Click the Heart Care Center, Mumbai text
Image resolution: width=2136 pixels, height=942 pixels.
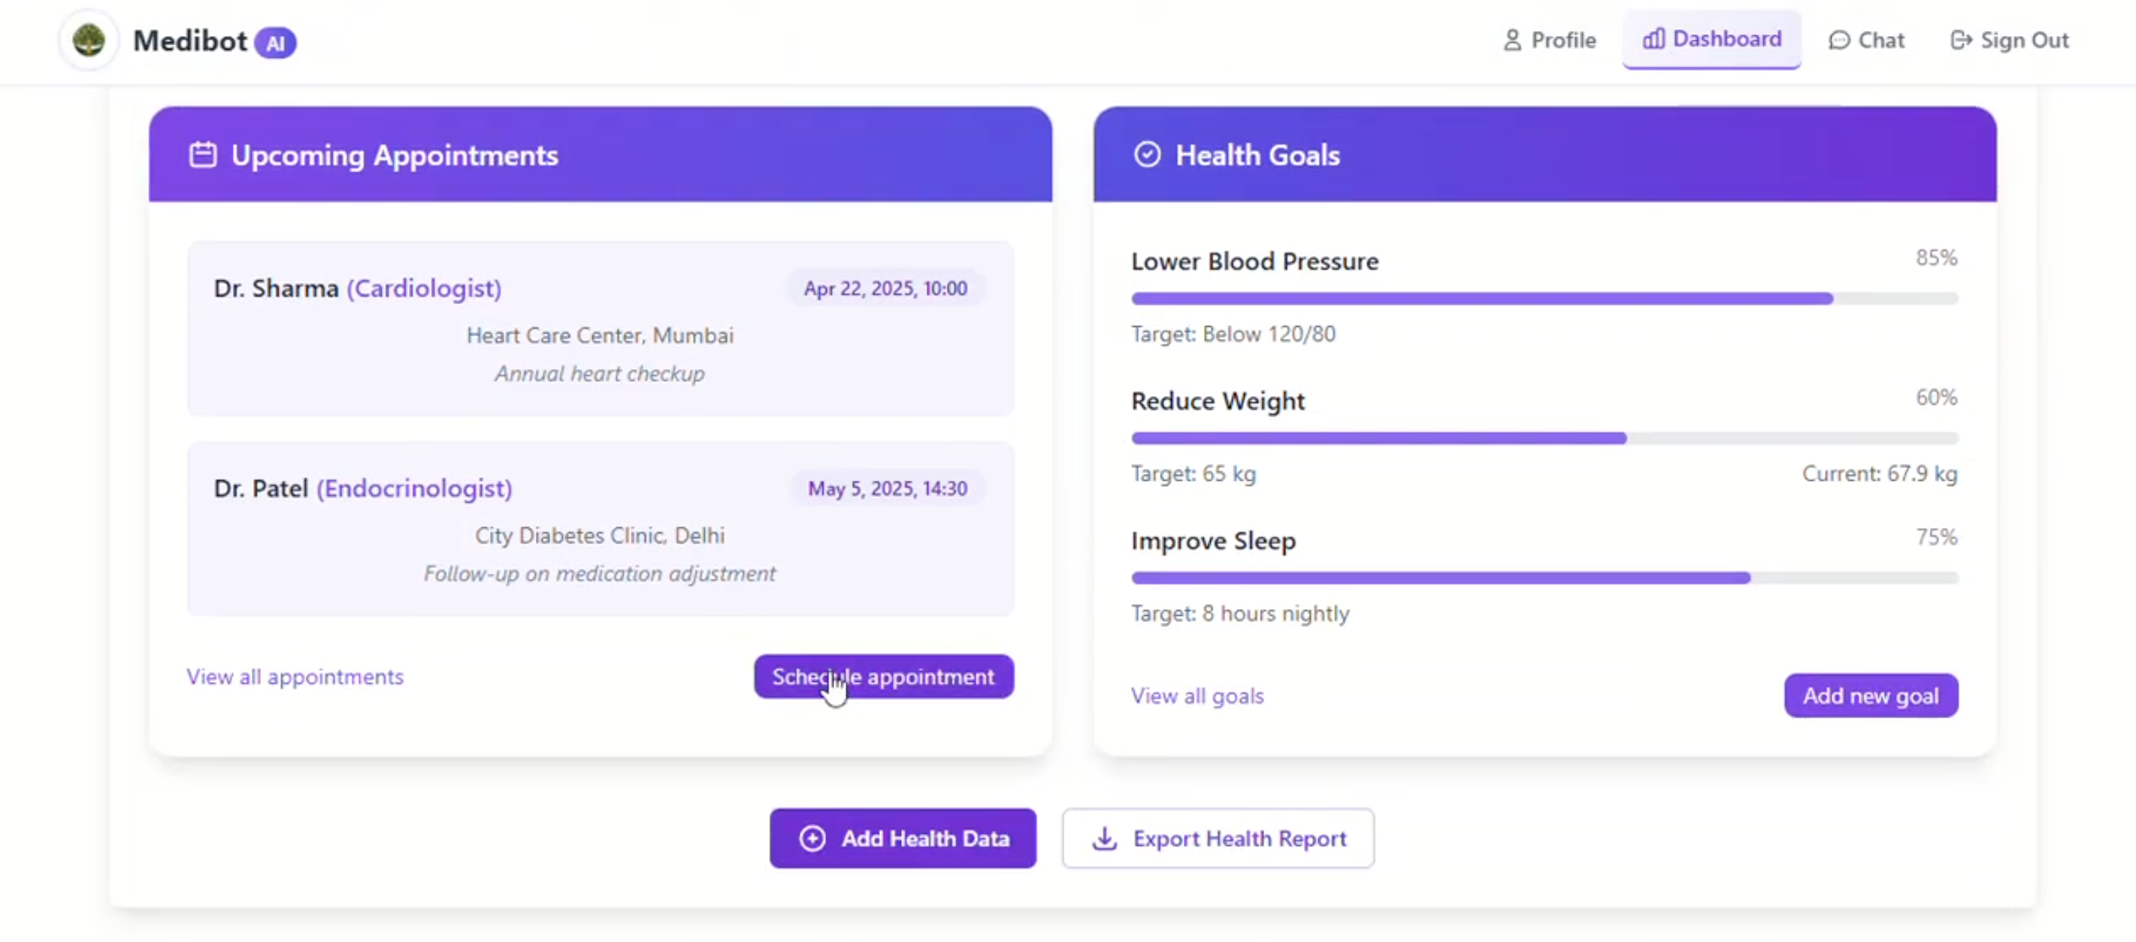tap(600, 335)
